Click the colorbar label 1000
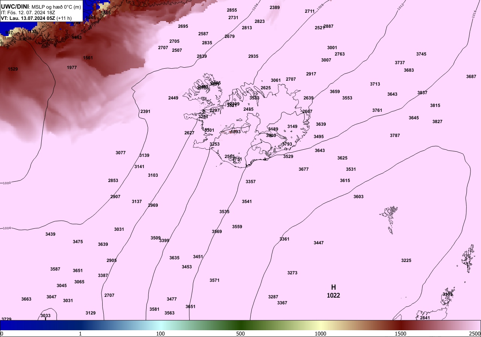Image resolution: width=481 pixels, height=337 pixels. (321, 334)
